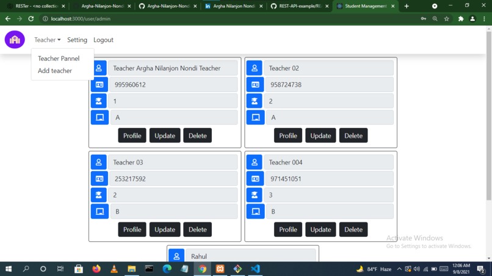Click the laptop icon in Teacher 02 card
Screen dimensions: 492x276
[x=255, y=117]
